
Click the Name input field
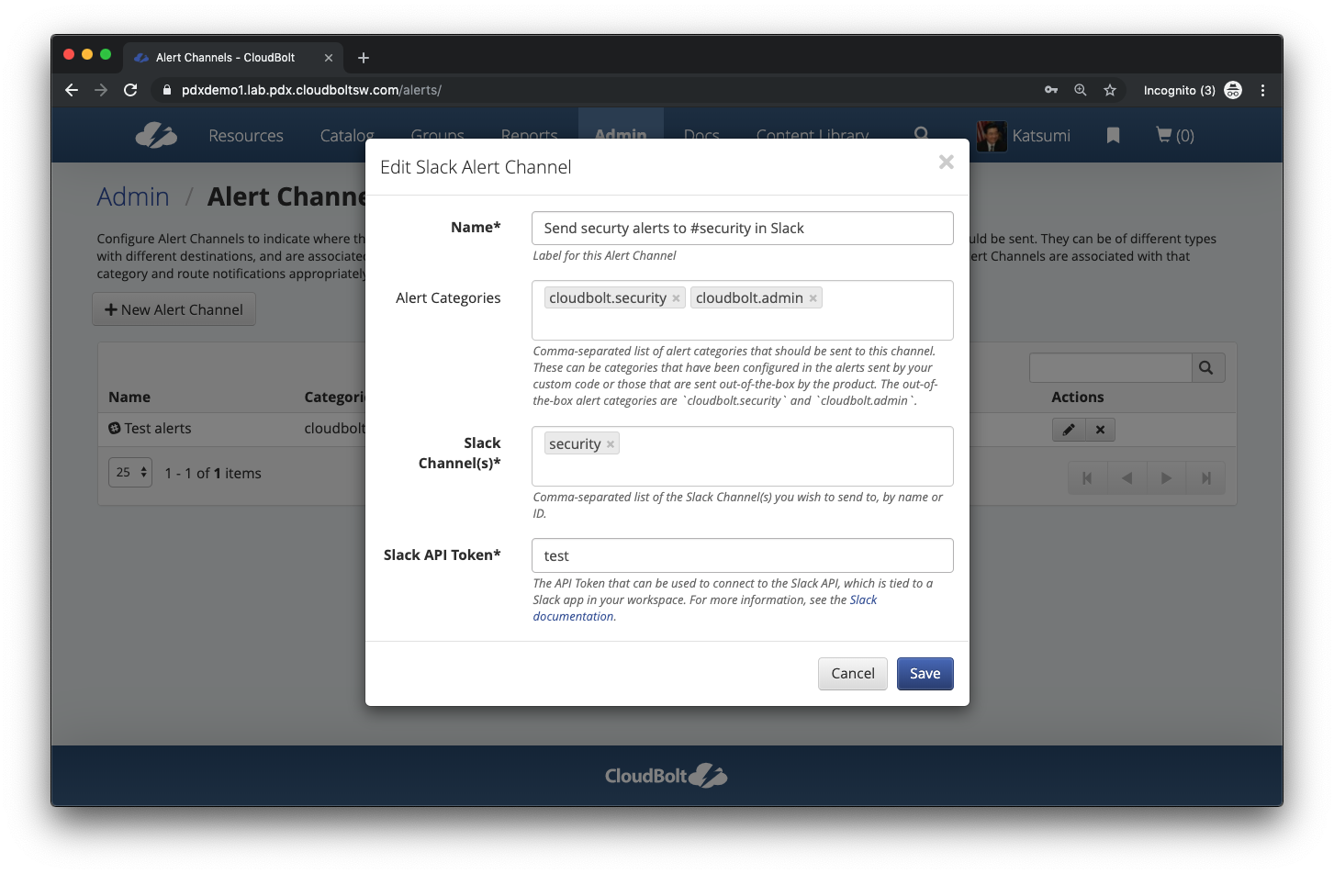742,229
